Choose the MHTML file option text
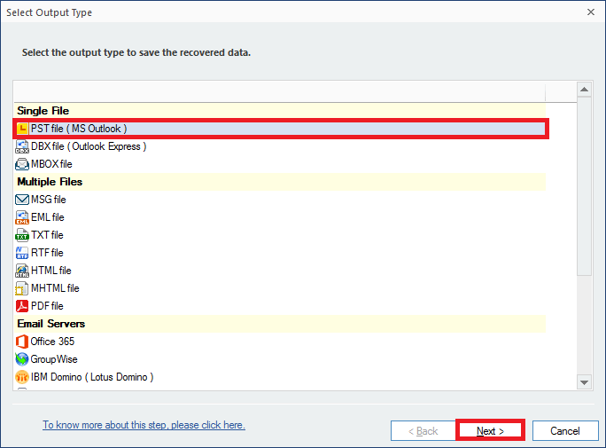Screen dimensions: 606x448 [55, 288]
